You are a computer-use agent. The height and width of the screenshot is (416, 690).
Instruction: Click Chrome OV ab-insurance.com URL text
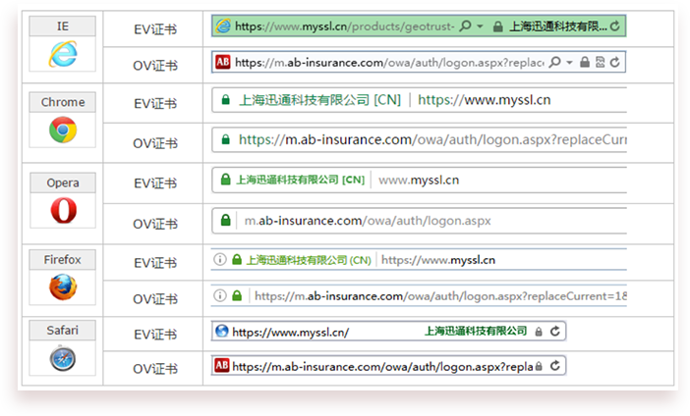tap(432, 139)
